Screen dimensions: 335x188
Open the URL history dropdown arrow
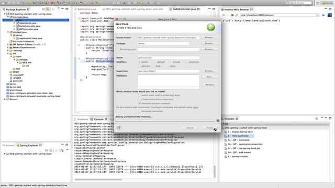click(x=318, y=15)
